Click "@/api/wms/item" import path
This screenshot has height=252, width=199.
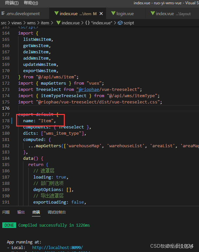pos(56,77)
